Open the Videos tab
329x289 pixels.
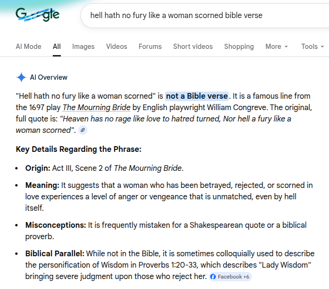tap(116, 47)
